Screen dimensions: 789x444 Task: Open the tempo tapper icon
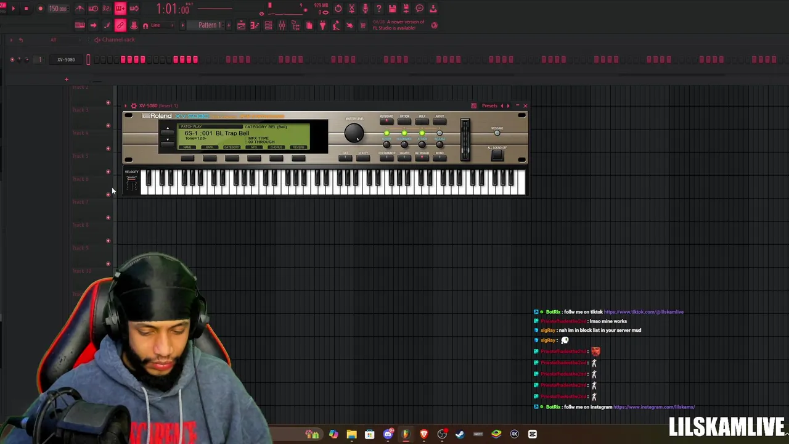click(336, 25)
